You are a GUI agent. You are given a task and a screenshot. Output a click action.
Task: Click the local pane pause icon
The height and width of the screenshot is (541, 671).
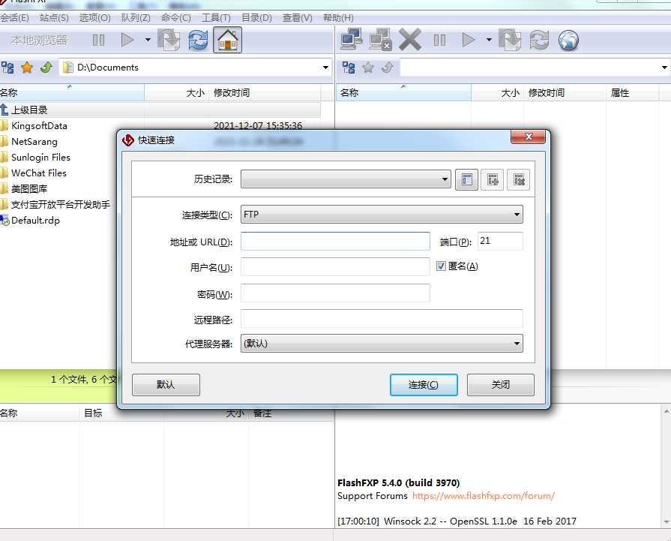point(98,41)
